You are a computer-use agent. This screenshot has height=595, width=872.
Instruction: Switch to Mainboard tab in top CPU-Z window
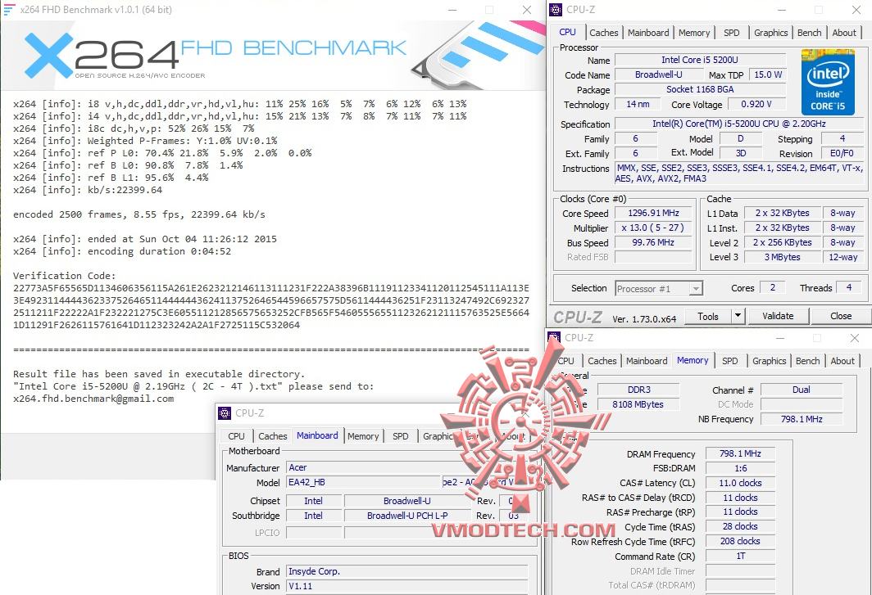coord(648,33)
